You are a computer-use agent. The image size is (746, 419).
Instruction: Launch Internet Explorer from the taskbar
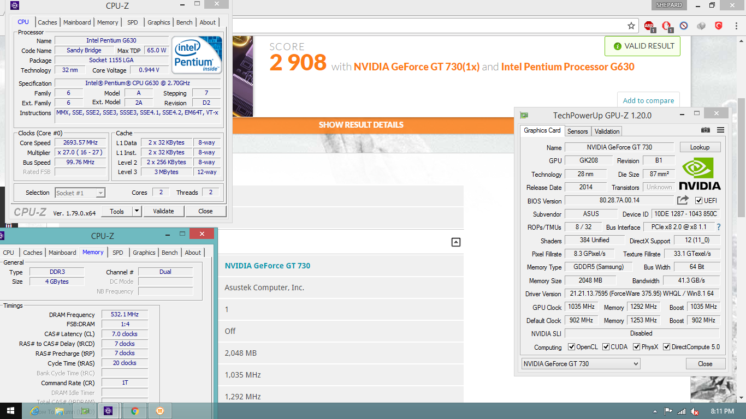click(x=35, y=411)
